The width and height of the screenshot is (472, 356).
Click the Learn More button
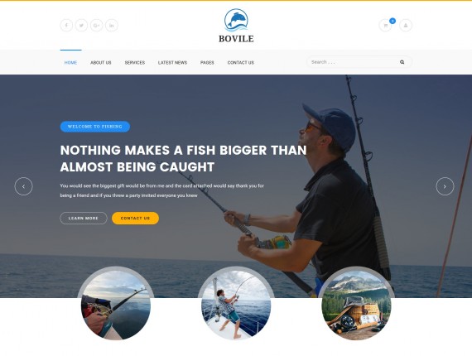click(84, 219)
